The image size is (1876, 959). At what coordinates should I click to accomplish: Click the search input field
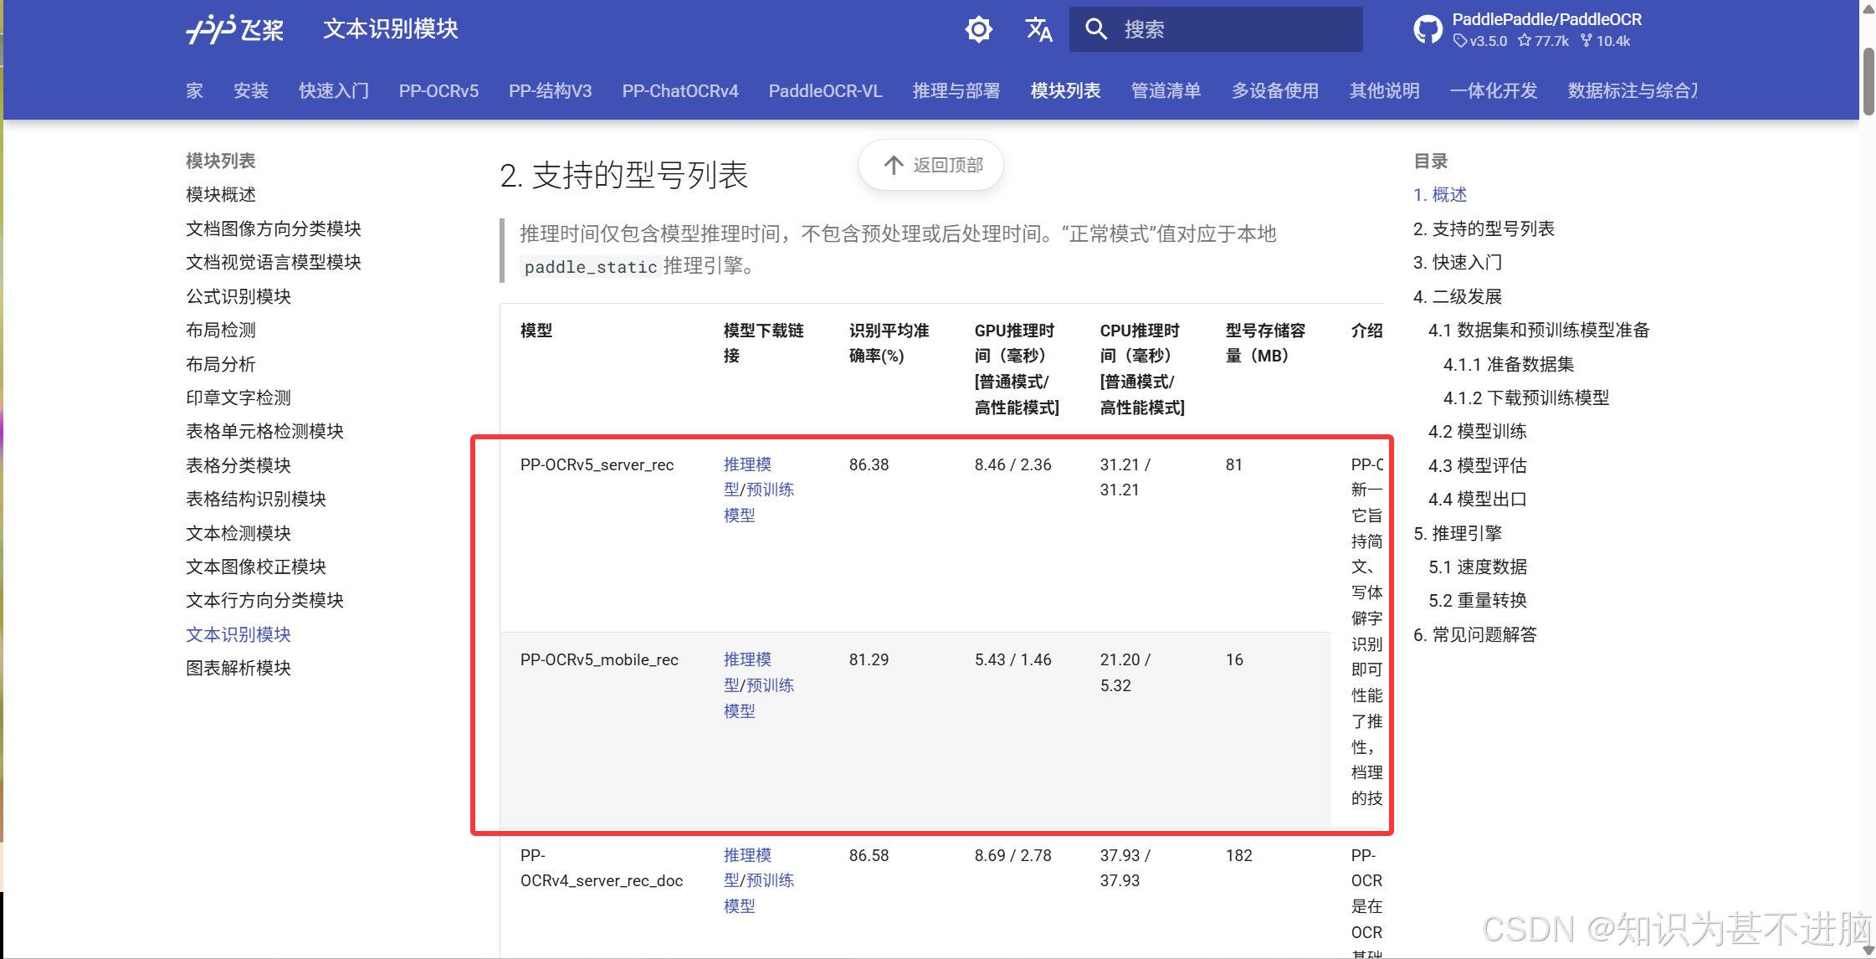point(1216,29)
